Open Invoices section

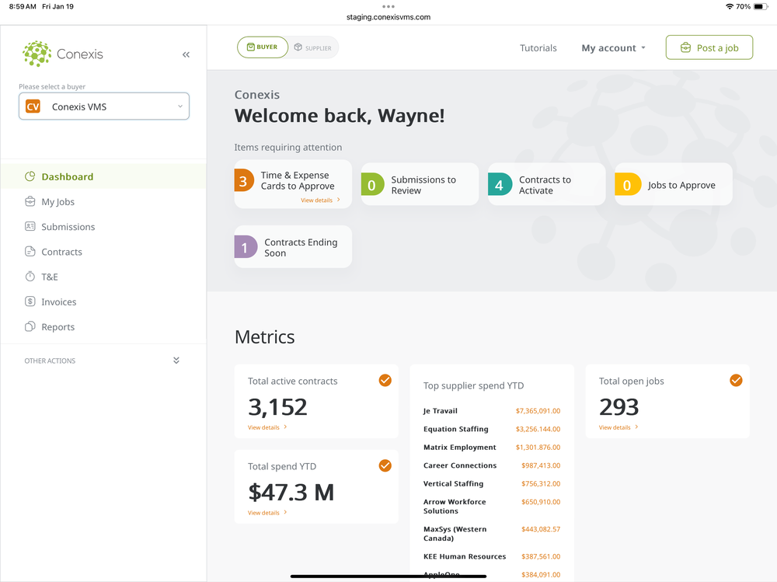103,301
